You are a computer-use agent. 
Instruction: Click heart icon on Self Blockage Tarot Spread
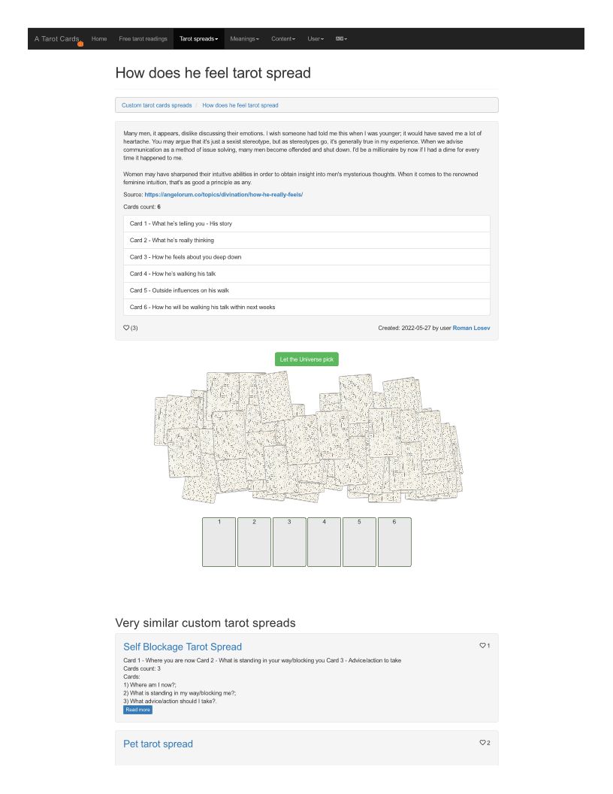click(482, 645)
